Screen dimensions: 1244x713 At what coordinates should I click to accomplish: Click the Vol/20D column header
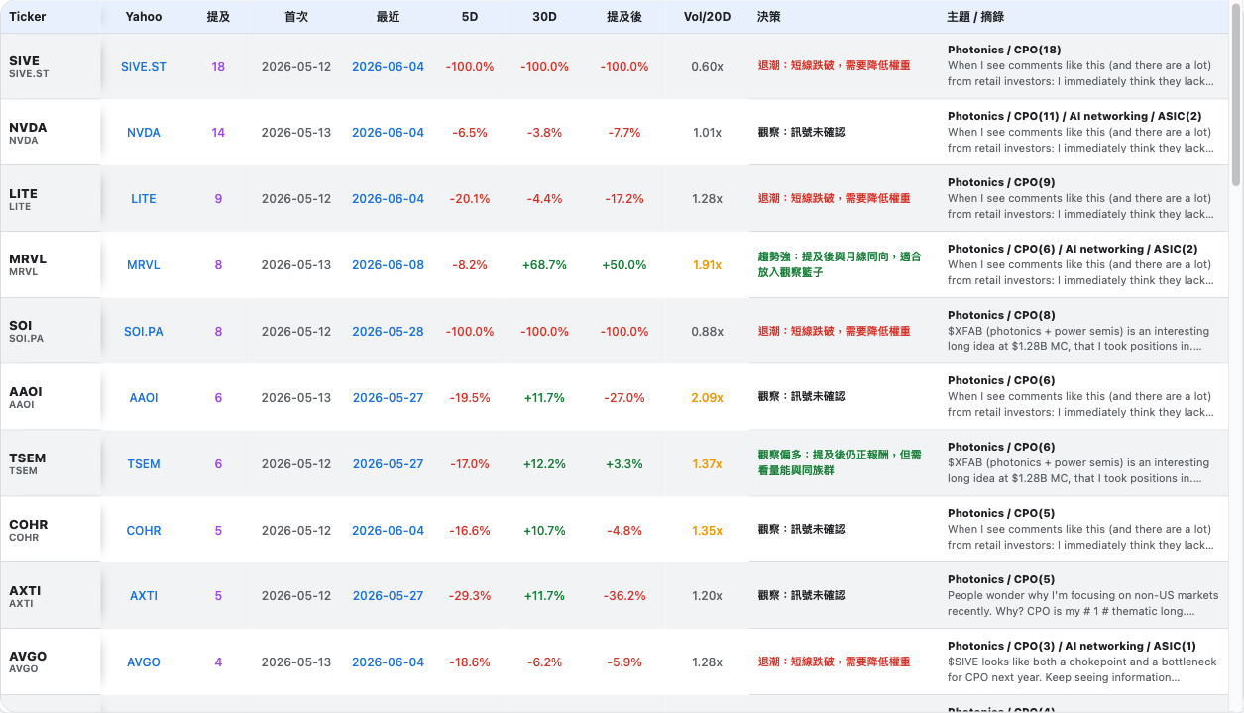pos(707,17)
